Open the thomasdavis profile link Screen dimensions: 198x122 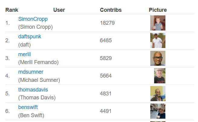pos(33,90)
